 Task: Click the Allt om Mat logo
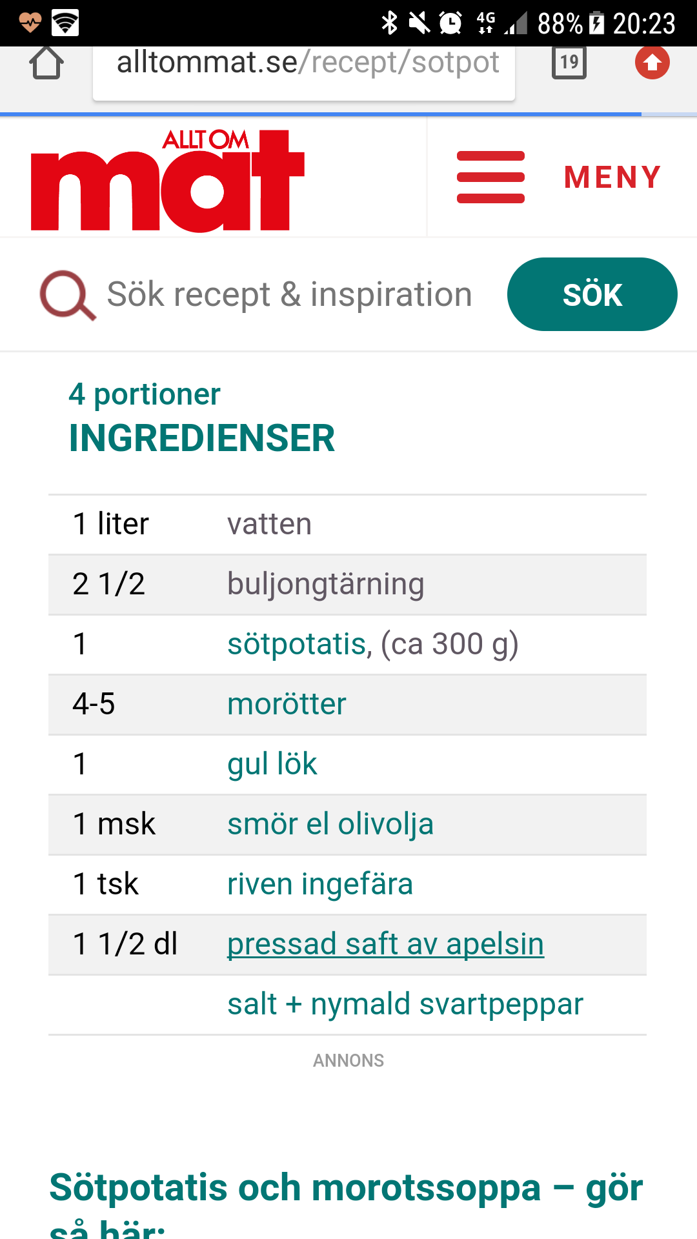pyautogui.click(x=168, y=180)
